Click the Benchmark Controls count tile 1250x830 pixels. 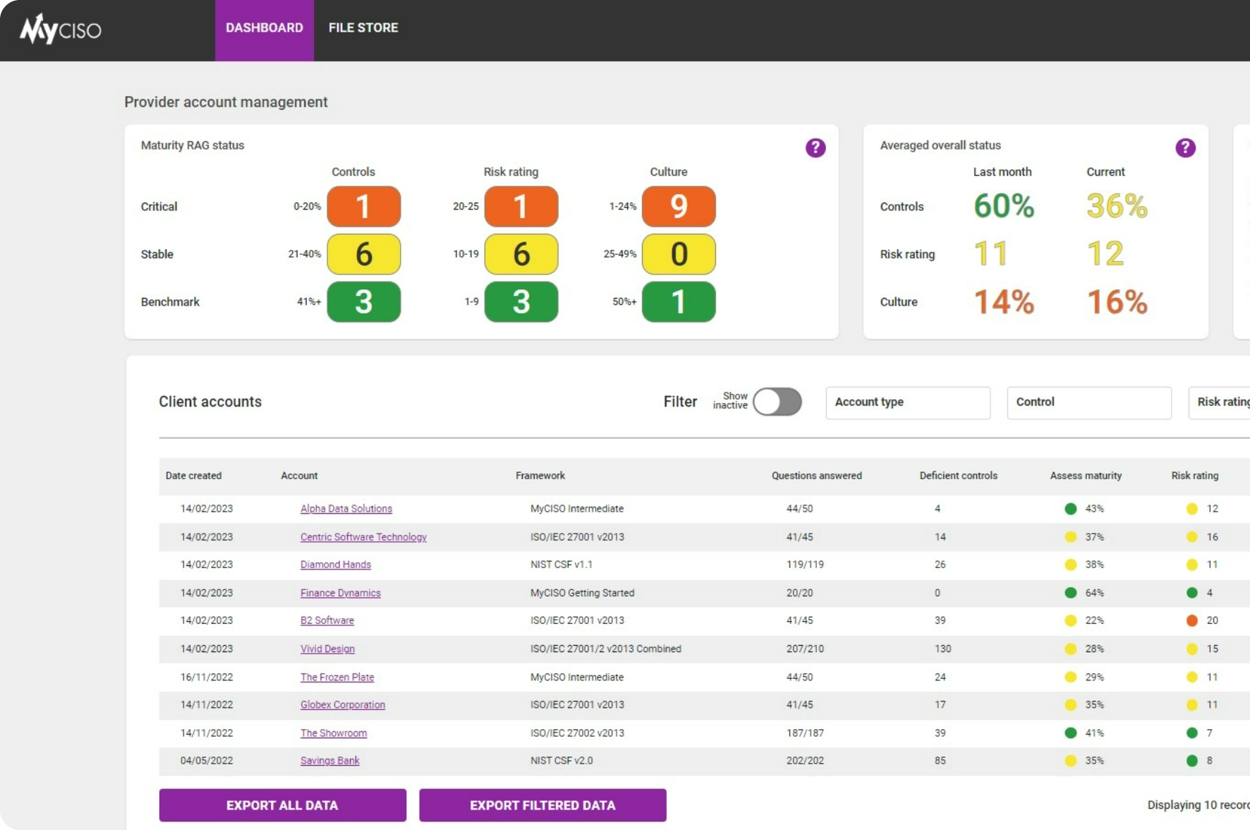click(363, 302)
